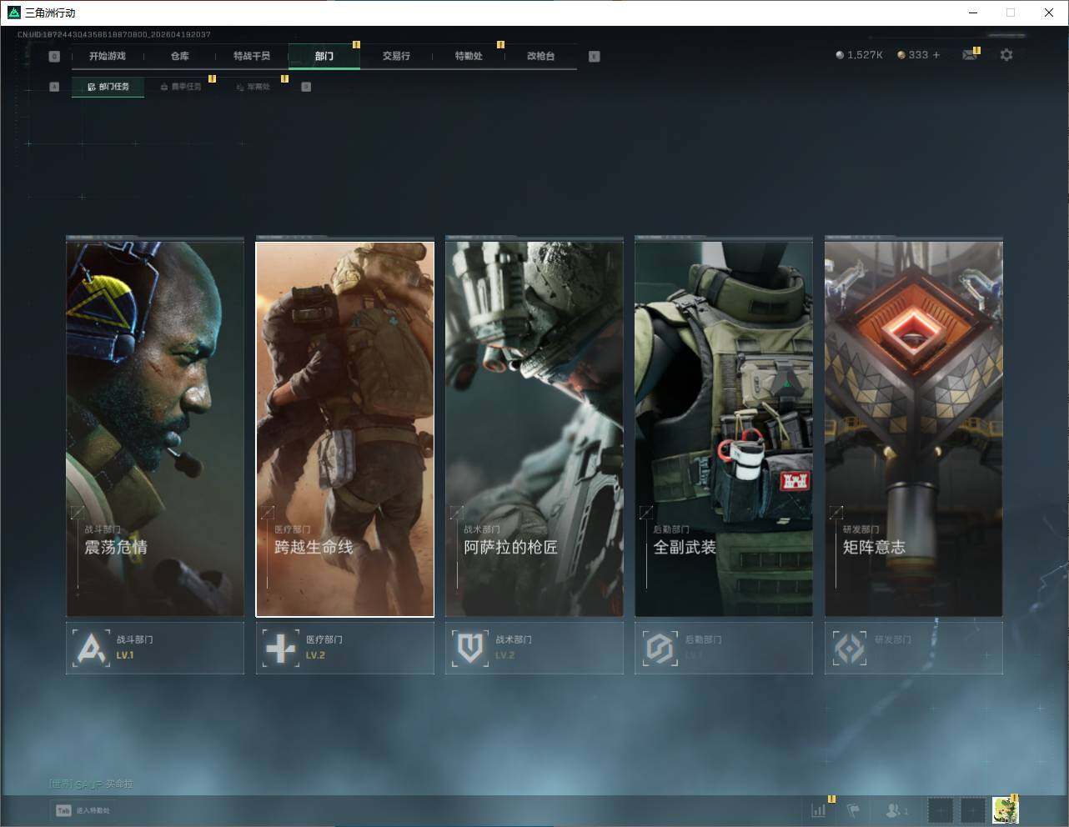The height and width of the screenshot is (827, 1069).
Task: Open the player avatar profile
Action: (1006, 809)
